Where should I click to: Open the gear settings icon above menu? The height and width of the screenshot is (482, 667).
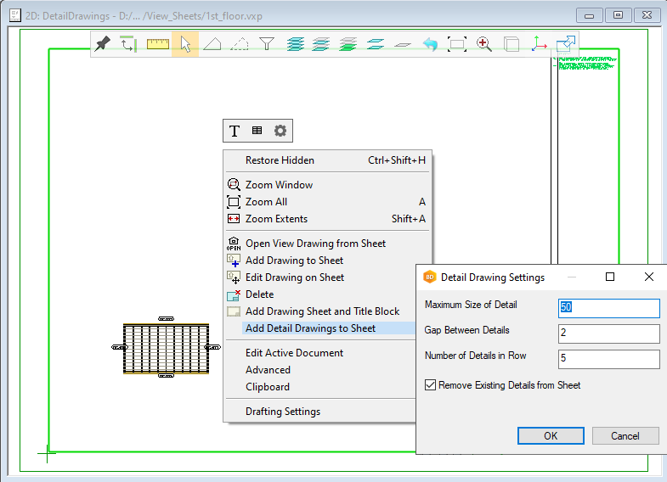[280, 131]
